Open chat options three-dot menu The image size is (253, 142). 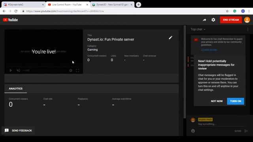[248, 29]
